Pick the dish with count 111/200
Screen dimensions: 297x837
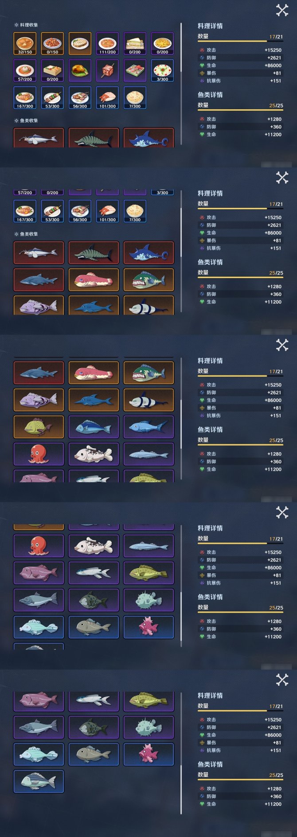coord(107,44)
